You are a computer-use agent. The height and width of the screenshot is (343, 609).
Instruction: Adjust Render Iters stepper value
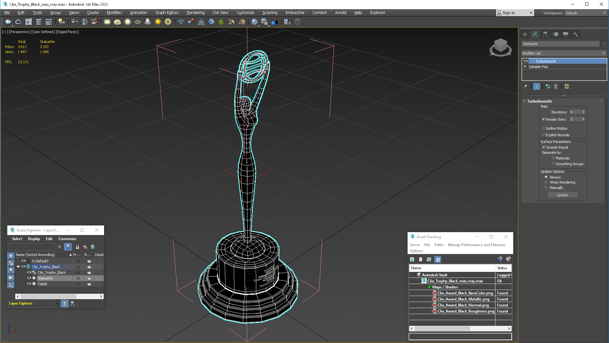click(584, 119)
